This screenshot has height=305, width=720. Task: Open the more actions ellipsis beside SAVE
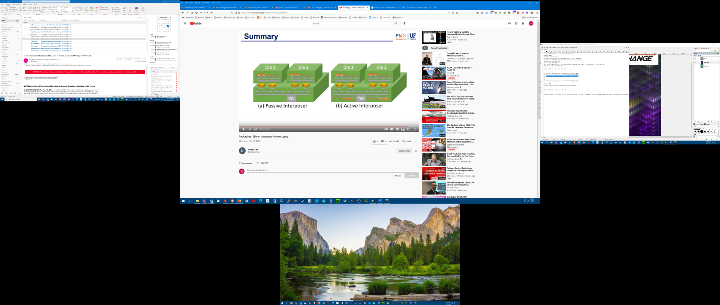[x=416, y=141]
